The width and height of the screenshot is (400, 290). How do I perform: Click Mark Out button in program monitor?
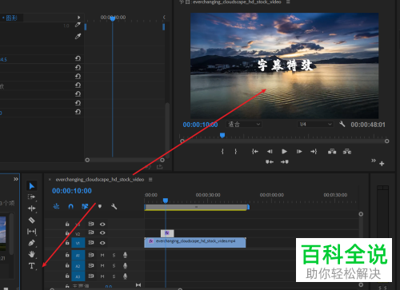236,151
